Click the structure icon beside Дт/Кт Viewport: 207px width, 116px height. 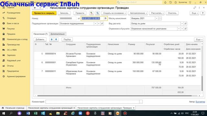point(97,13)
